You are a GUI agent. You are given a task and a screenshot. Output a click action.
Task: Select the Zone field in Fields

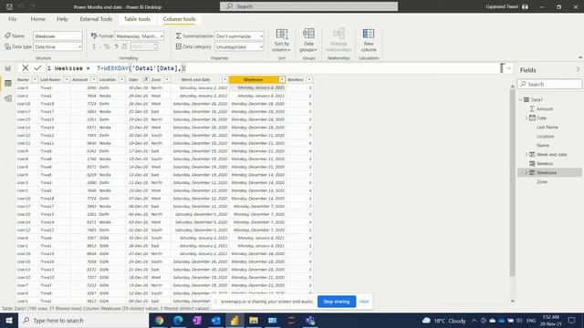tap(542, 182)
